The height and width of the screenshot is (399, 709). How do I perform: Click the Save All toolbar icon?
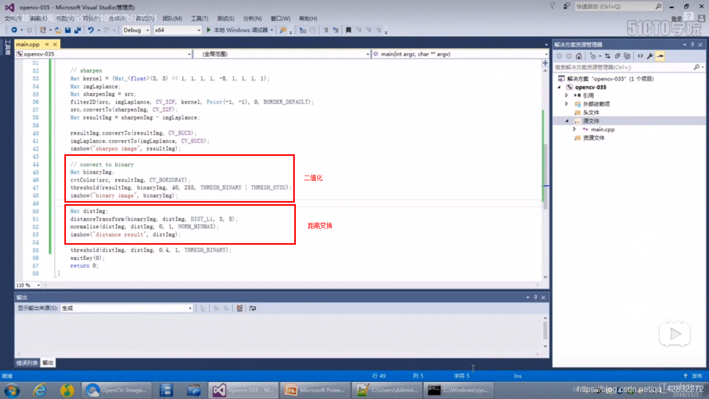tap(77, 30)
